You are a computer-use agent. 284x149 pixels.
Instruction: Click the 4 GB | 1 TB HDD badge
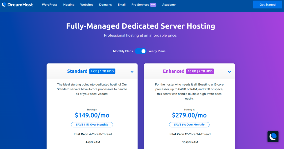pos(102,71)
